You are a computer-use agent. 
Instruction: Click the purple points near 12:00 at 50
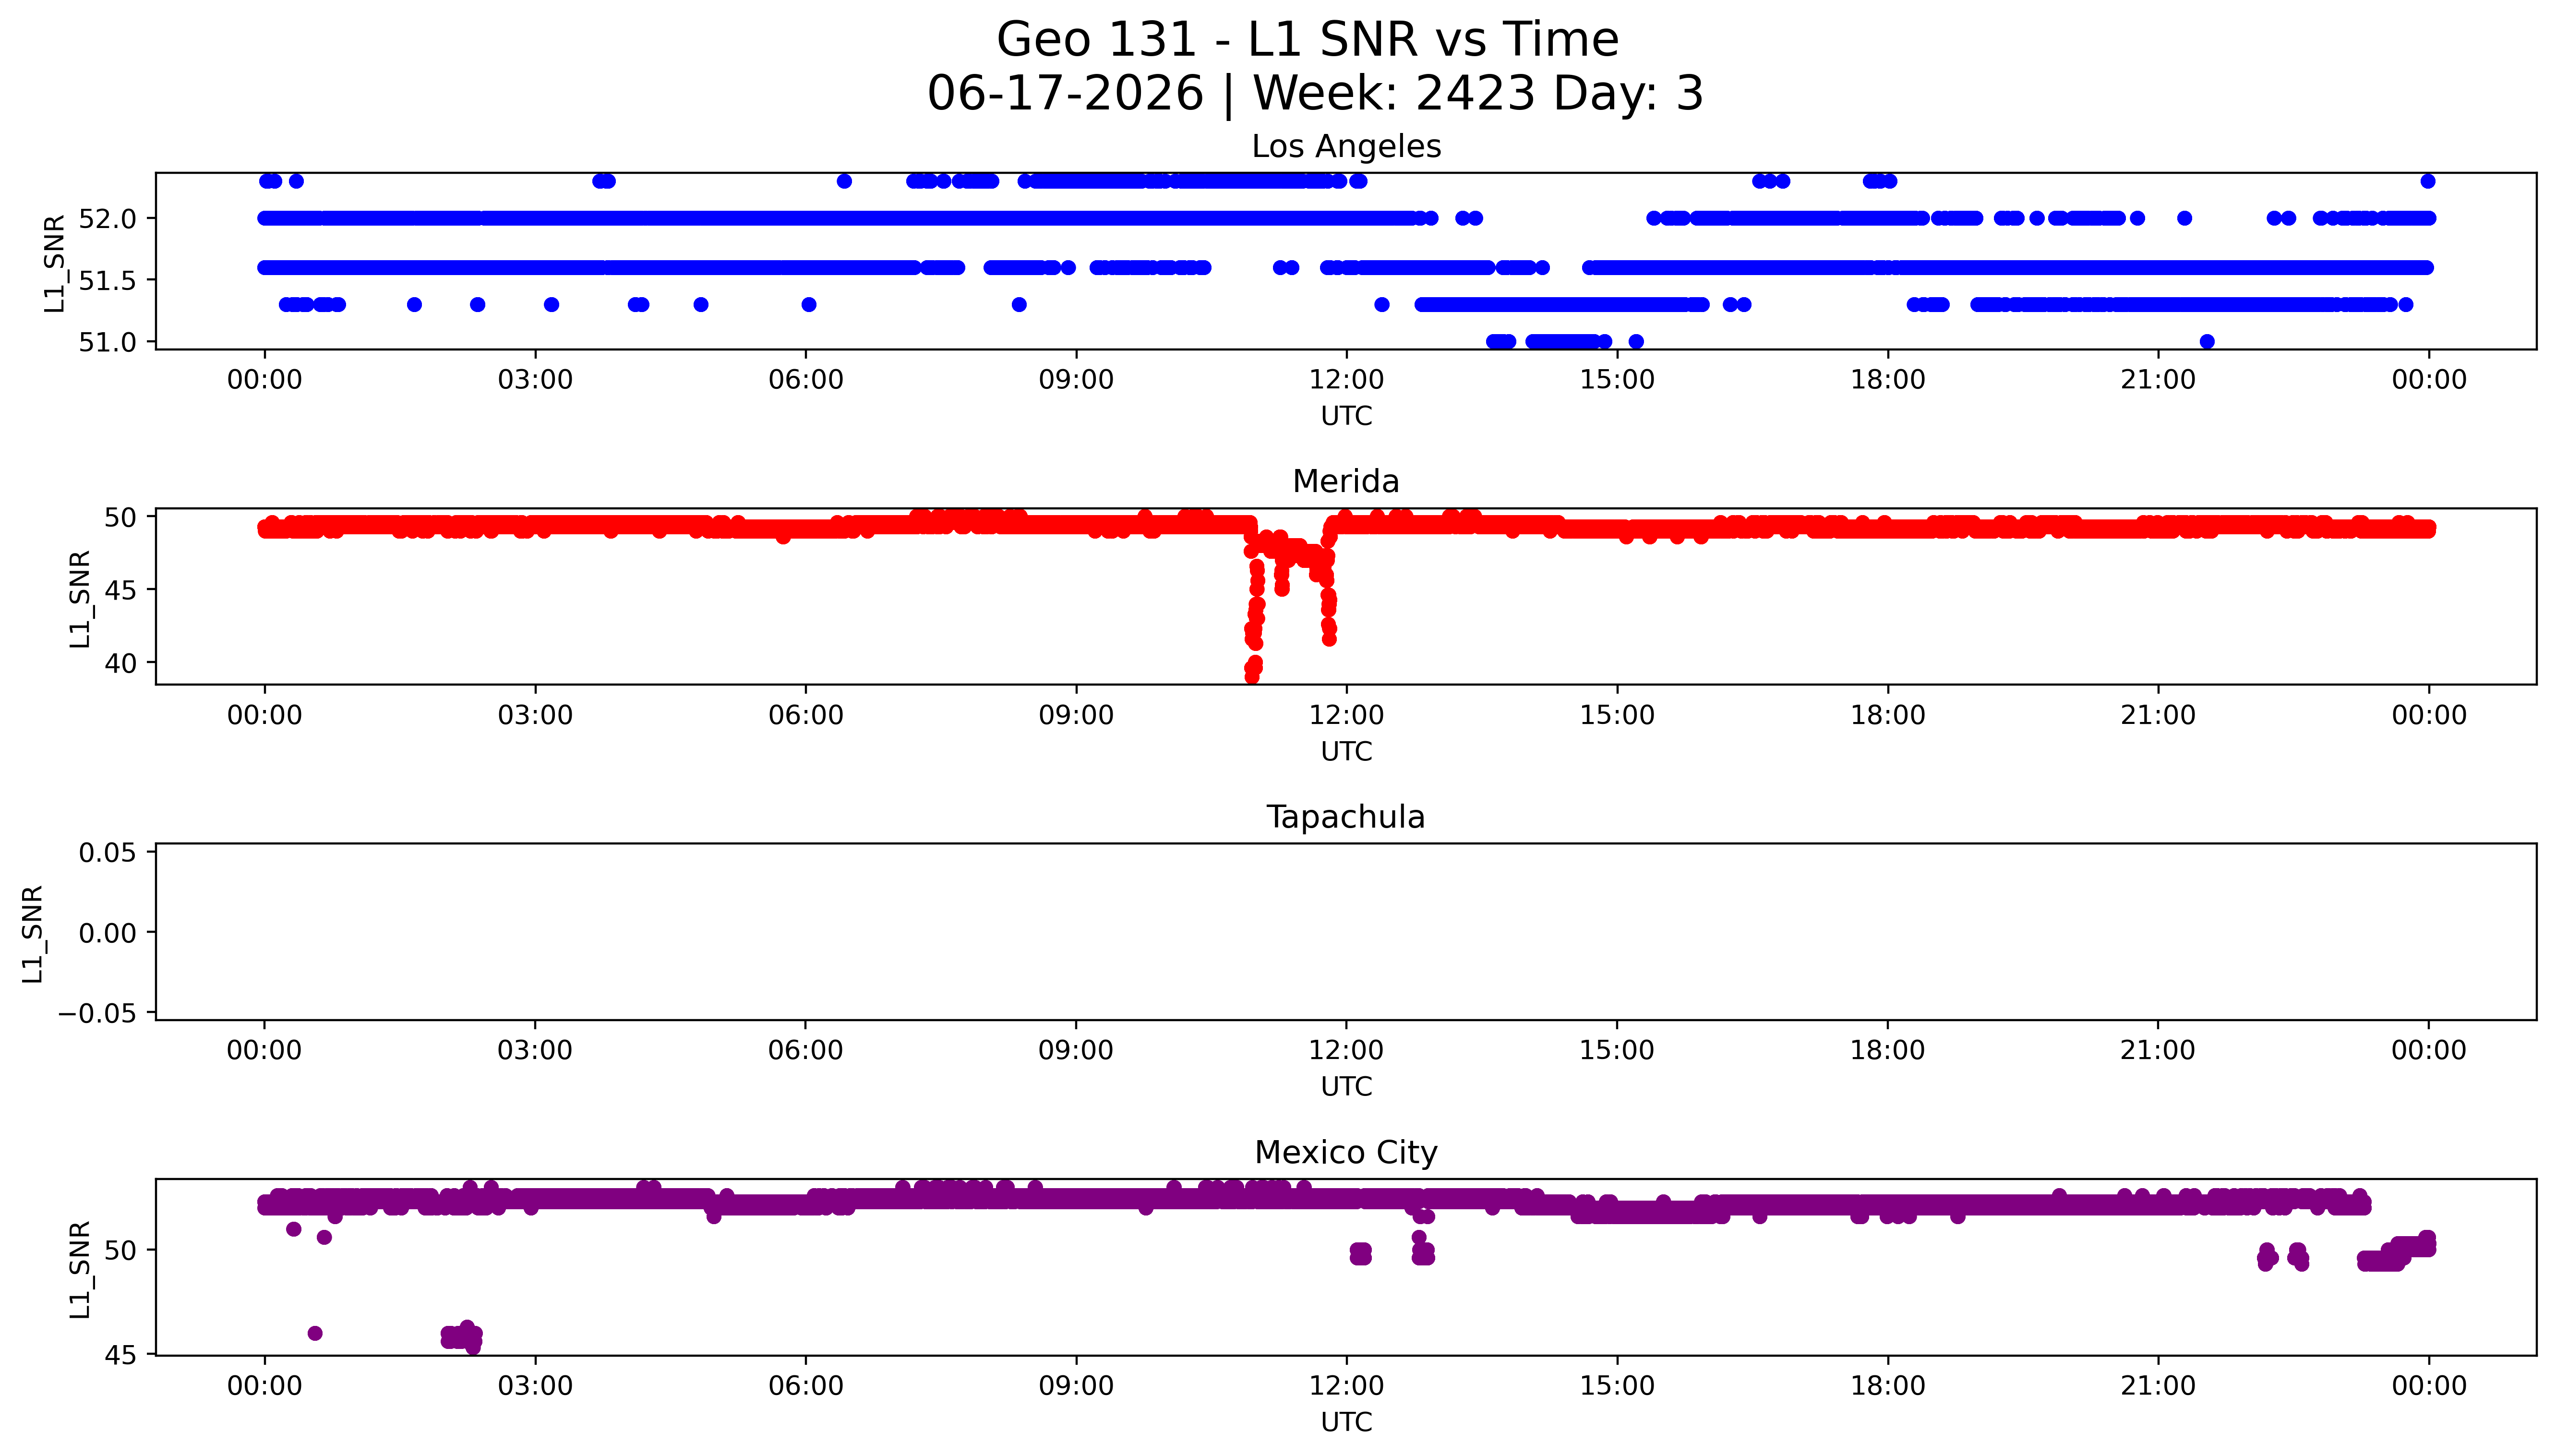tap(1360, 1253)
